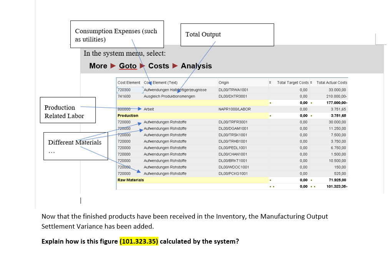Click the underlined Goto in the menu path
This screenshot has width=392, height=254.
click(x=128, y=66)
